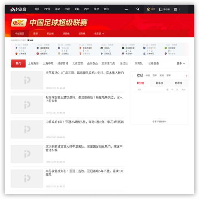Open 英超 in top navigation
This screenshot has width=199, height=199.
pyautogui.click(x=77, y=9)
